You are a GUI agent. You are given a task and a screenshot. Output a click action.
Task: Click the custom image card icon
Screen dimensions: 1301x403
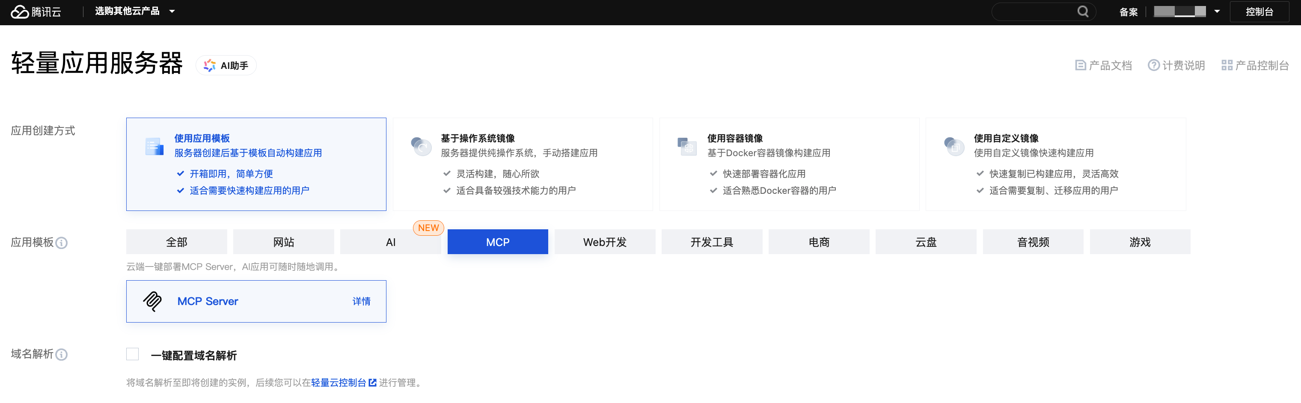[x=953, y=146]
